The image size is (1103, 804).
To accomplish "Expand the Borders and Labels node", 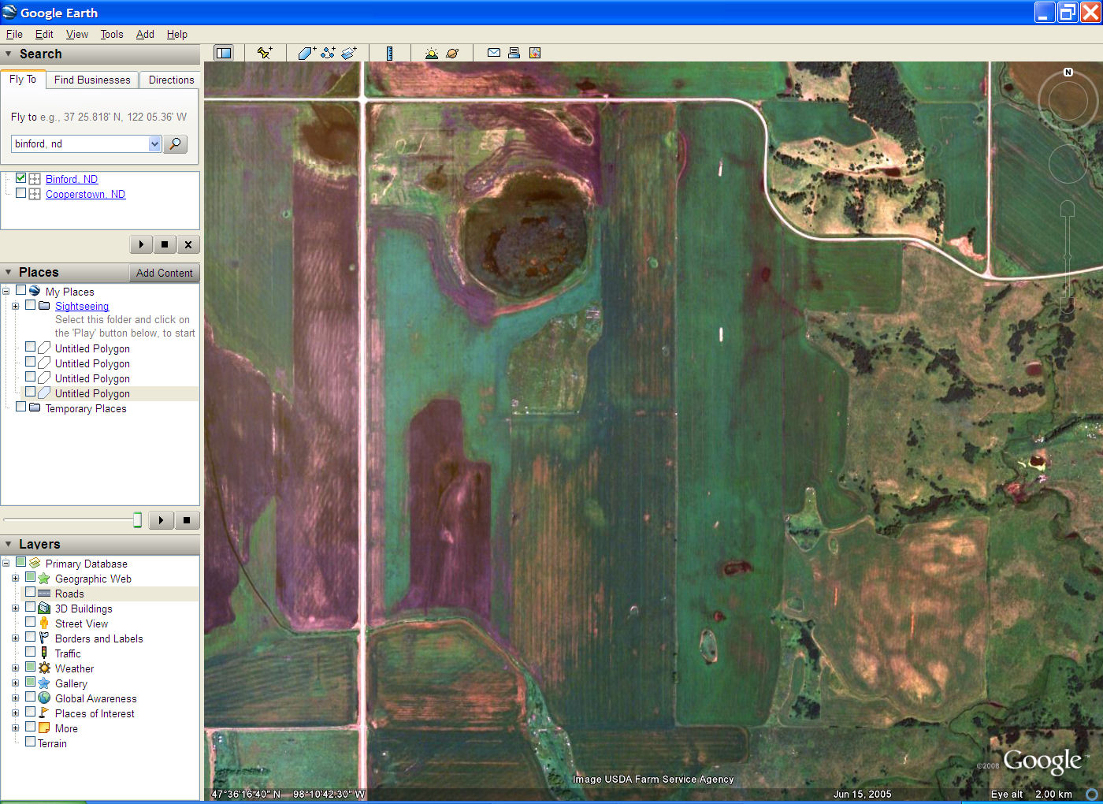I will 15,638.
